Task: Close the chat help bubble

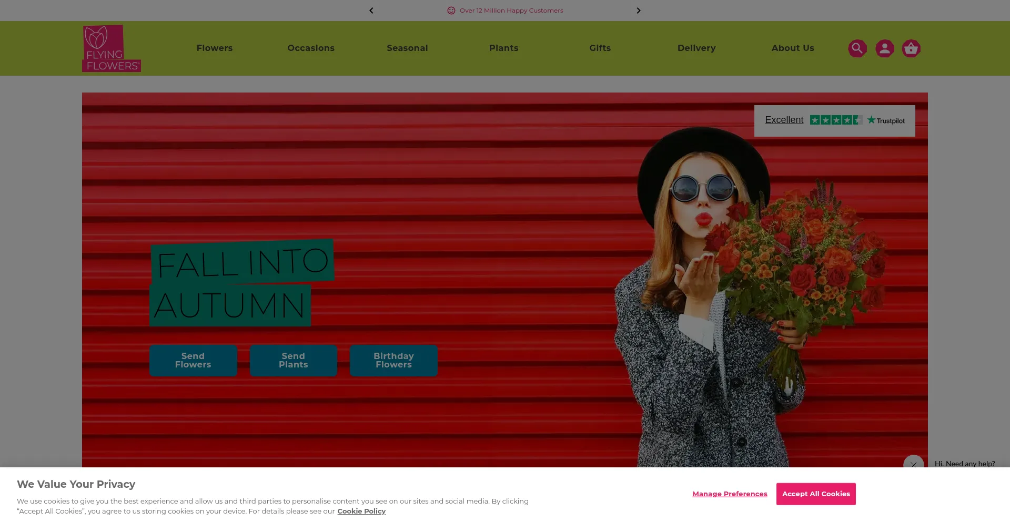Action: click(913, 465)
